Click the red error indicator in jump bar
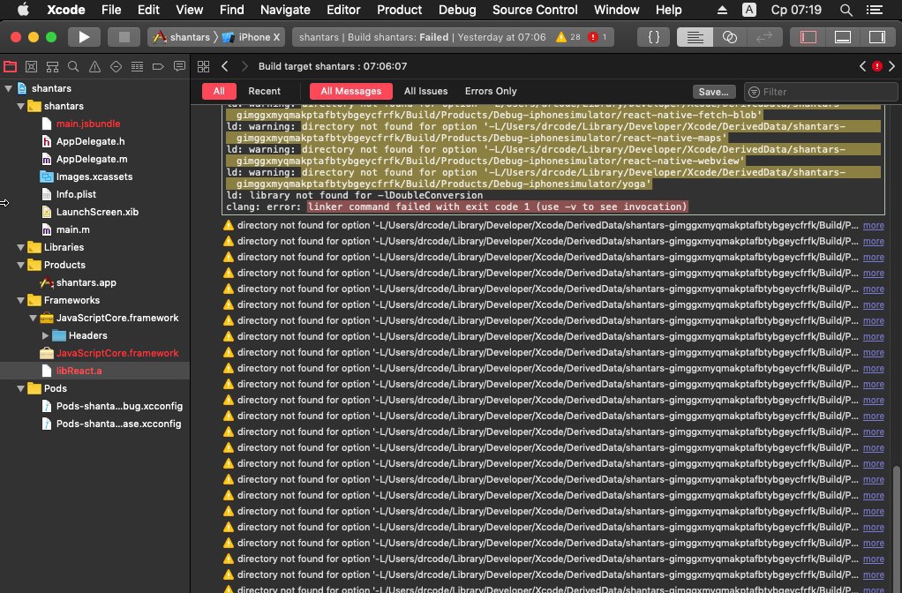This screenshot has width=902, height=593. [x=876, y=67]
